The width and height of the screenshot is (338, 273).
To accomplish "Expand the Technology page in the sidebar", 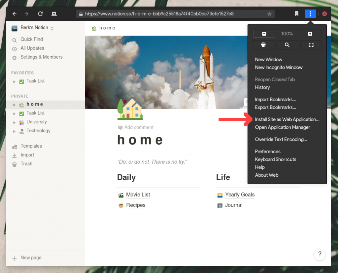I will point(14,131).
